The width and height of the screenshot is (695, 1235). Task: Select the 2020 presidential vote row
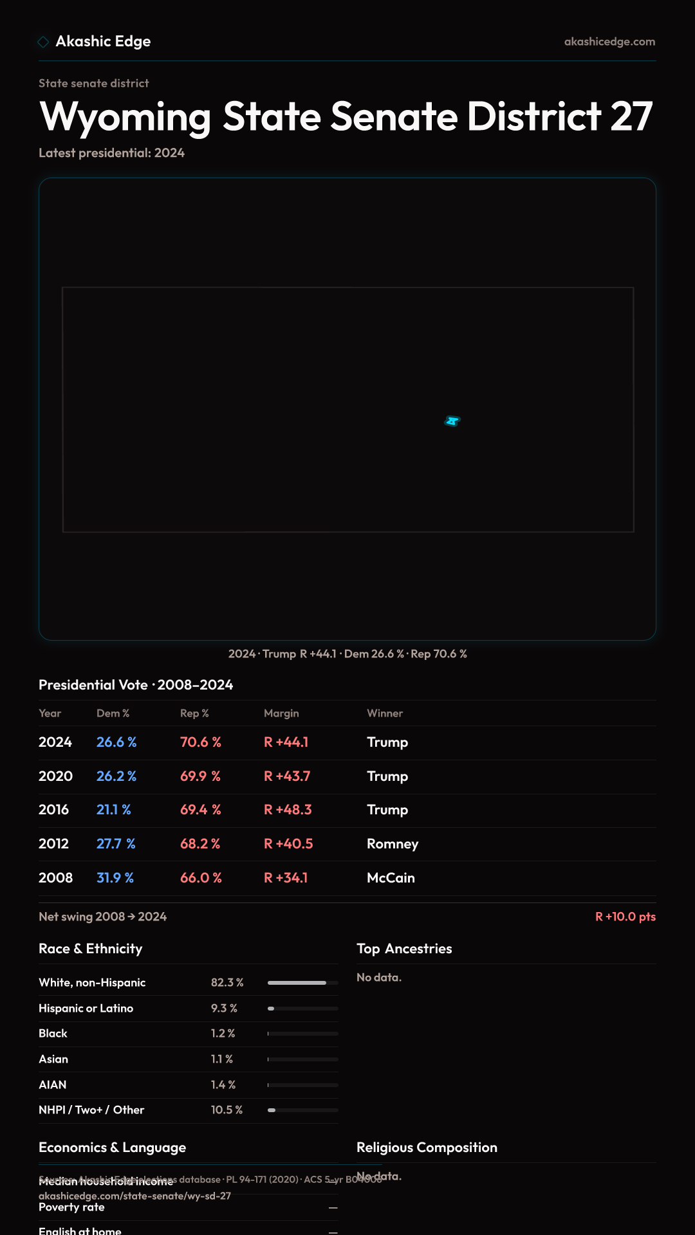click(347, 776)
